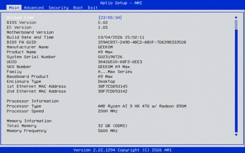
Task: Click MAC address 38F7CDD93145
Action: pos(113,86)
